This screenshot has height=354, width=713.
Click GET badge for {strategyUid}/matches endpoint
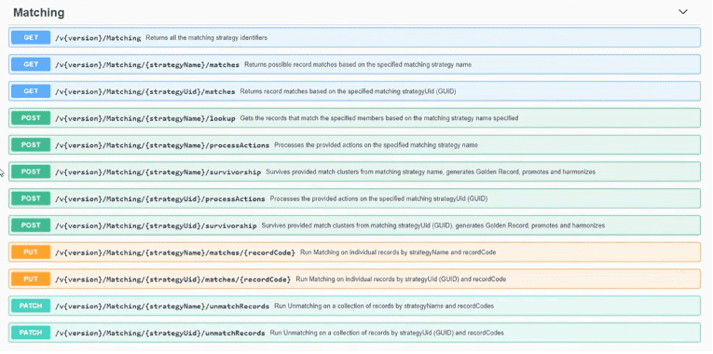click(31, 91)
